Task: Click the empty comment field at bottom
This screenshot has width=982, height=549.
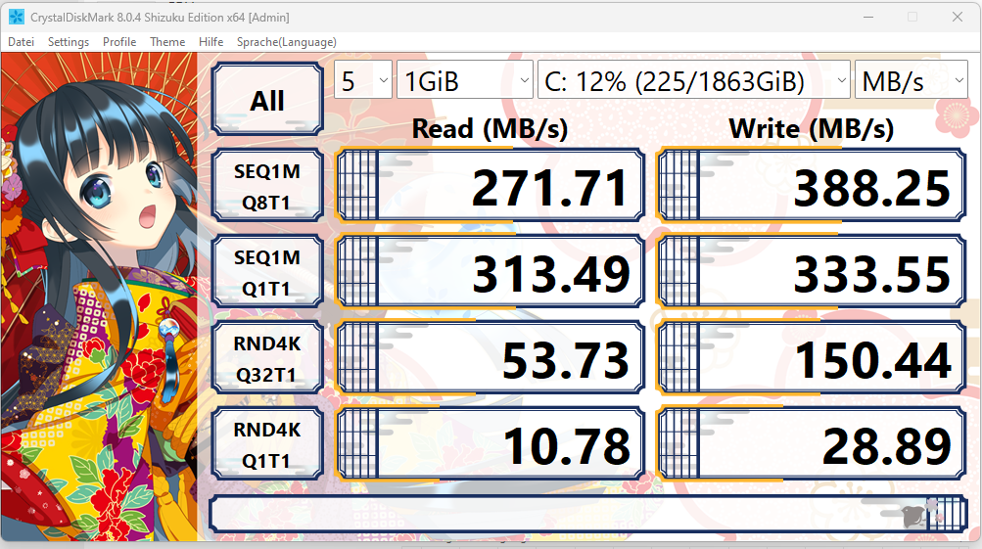Action: pos(588,514)
